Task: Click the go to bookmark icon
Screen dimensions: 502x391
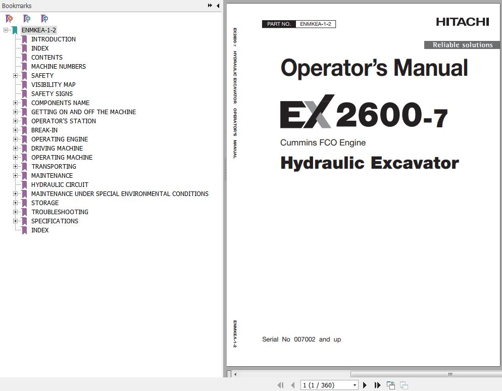Action: click(x=44, y=19)
